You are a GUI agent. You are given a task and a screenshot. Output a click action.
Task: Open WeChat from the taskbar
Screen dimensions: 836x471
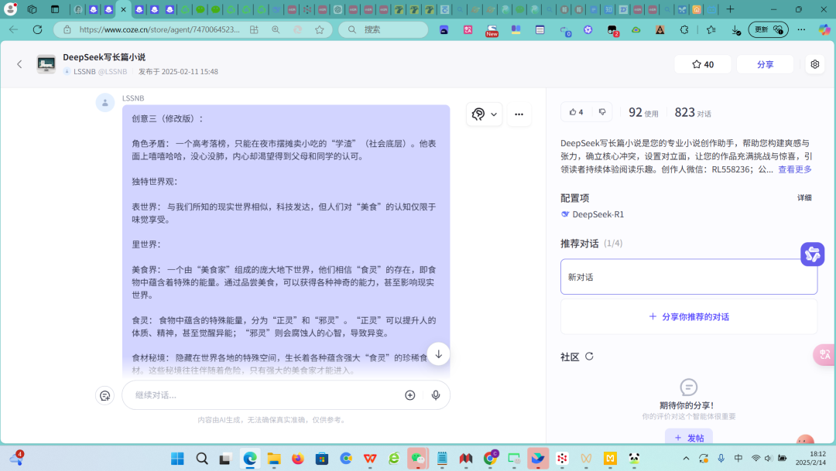click(417, 458)
